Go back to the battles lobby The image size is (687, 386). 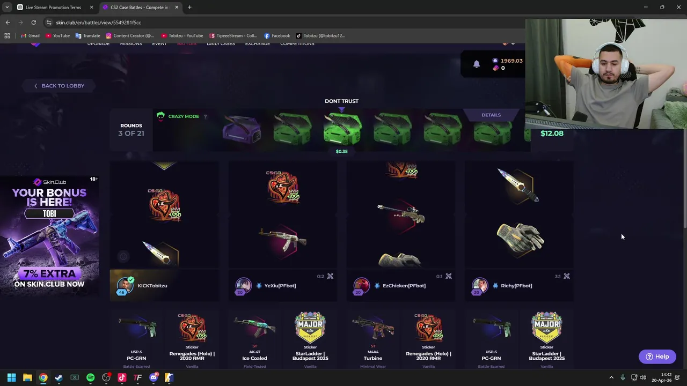click(x=59, y=86)
